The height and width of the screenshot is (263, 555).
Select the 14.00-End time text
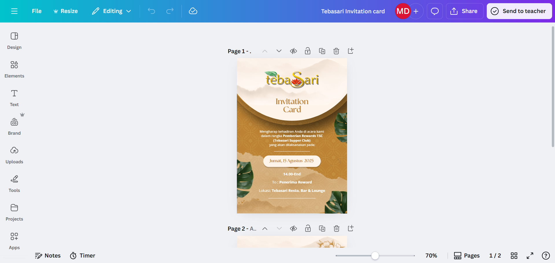(292, 174)
